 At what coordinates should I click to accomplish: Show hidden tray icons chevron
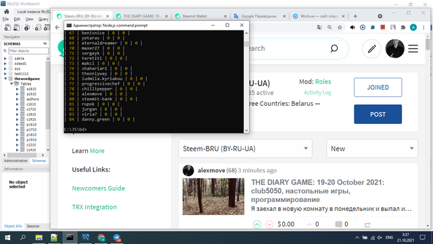[357, 237]
